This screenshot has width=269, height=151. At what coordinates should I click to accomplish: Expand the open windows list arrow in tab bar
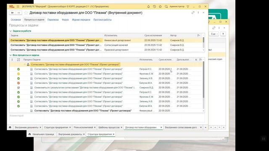(206, 128)
